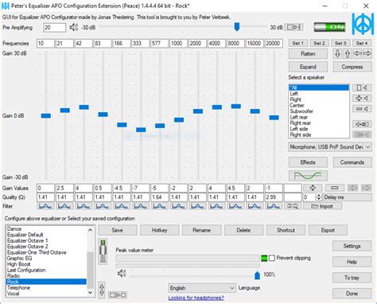Open the Settings window

coord(352,246)
